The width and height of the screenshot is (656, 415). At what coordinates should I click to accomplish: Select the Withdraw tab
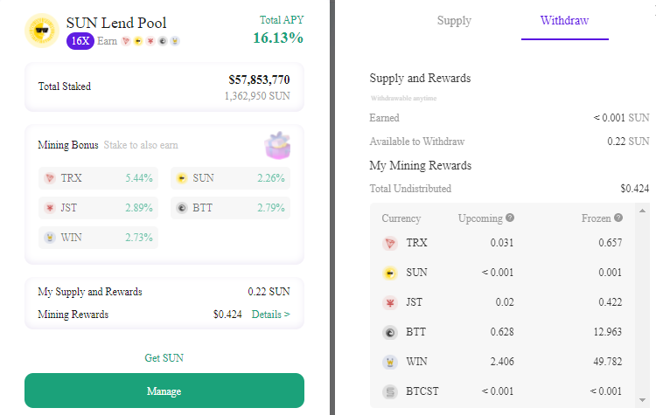tap(564, 20)
